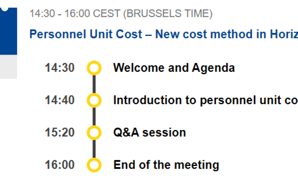Click timeline line between 15:20 and 16:00

(x=94, y=149)
